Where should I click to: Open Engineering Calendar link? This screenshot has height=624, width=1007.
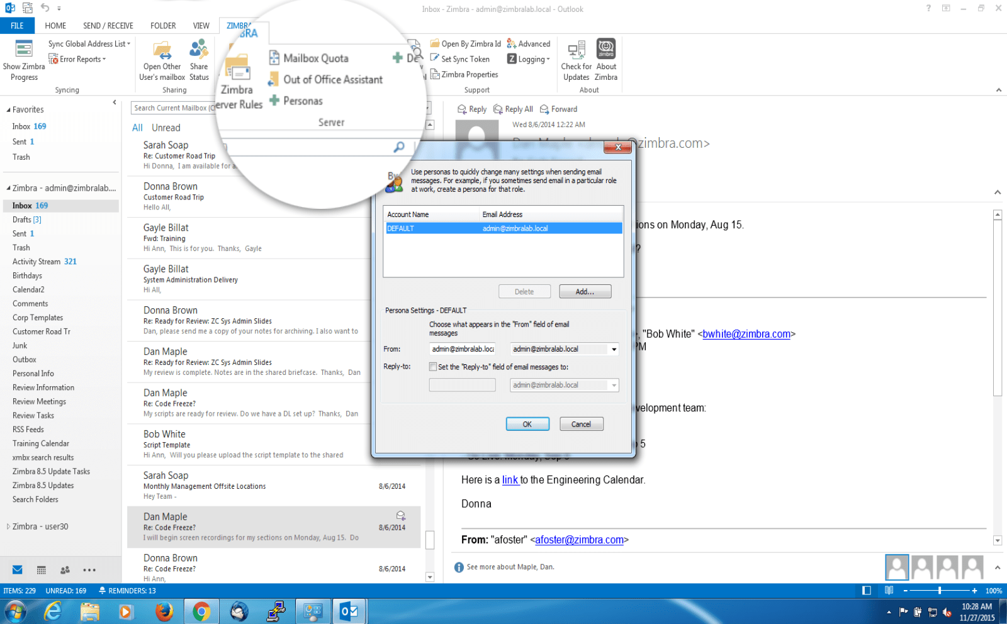tap(510, 480)
